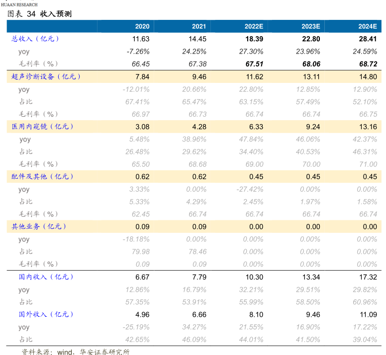Select domestic revenue value 10.30
This screenshot has height=355, width=386.
pos(254,277)
